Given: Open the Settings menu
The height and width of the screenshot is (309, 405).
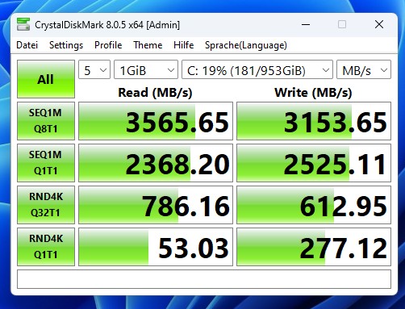Looking at the screenshot, I should coord(66,45).
